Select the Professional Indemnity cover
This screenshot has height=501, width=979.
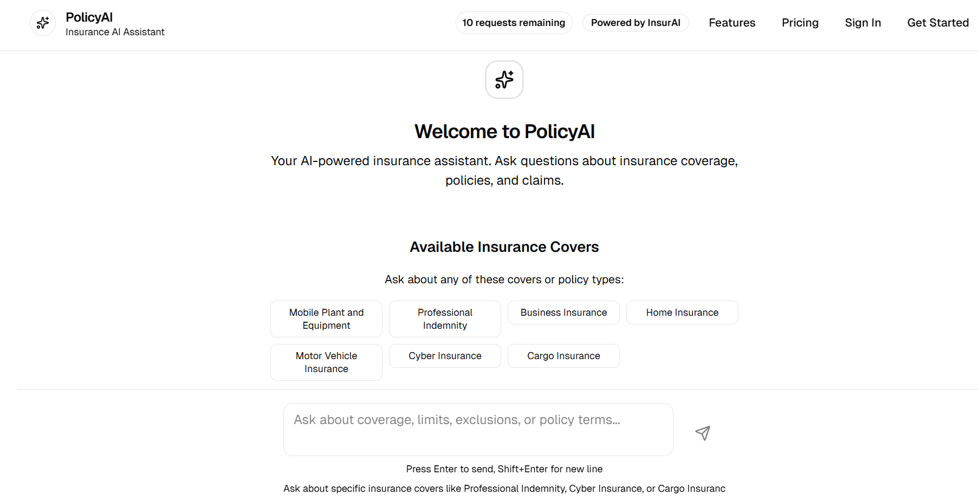pyautogui.click(x=444, y=319)
